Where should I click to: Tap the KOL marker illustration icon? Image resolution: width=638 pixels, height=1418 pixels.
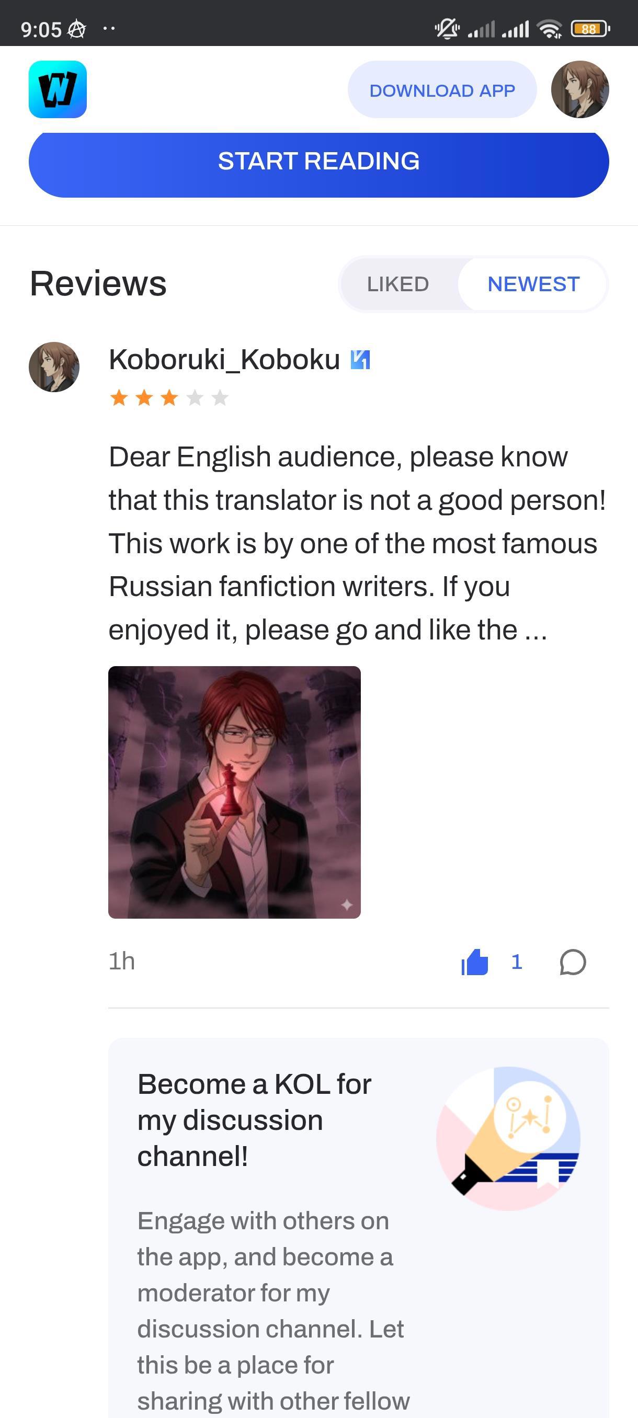point(508,1138)
